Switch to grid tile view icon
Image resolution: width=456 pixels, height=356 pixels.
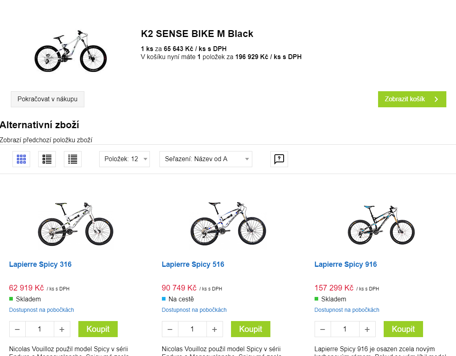(21, 159)
